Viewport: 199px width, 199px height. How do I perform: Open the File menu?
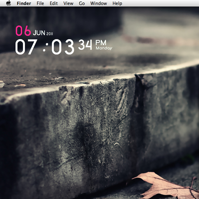click(40, 3)
